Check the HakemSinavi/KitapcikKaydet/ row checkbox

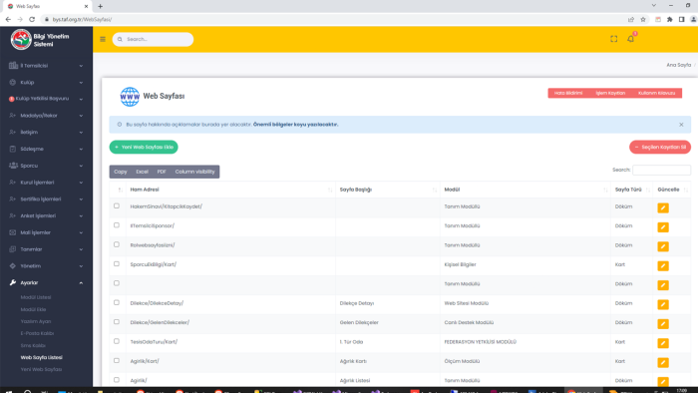(117, 206)
